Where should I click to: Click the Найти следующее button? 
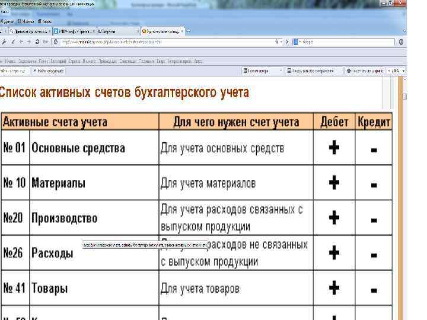pos(48,71)
